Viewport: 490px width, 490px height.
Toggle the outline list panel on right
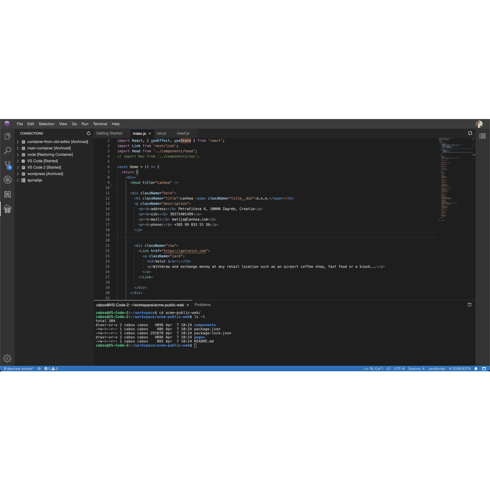point(482,136)
